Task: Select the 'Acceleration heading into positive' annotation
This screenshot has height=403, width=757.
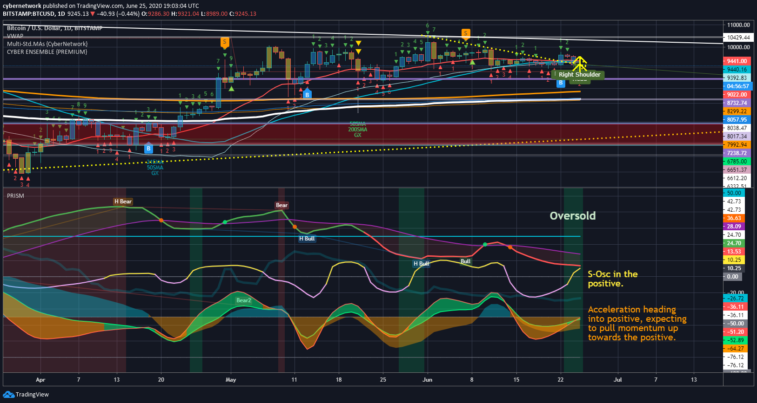Action: click(x=637, y=323)
